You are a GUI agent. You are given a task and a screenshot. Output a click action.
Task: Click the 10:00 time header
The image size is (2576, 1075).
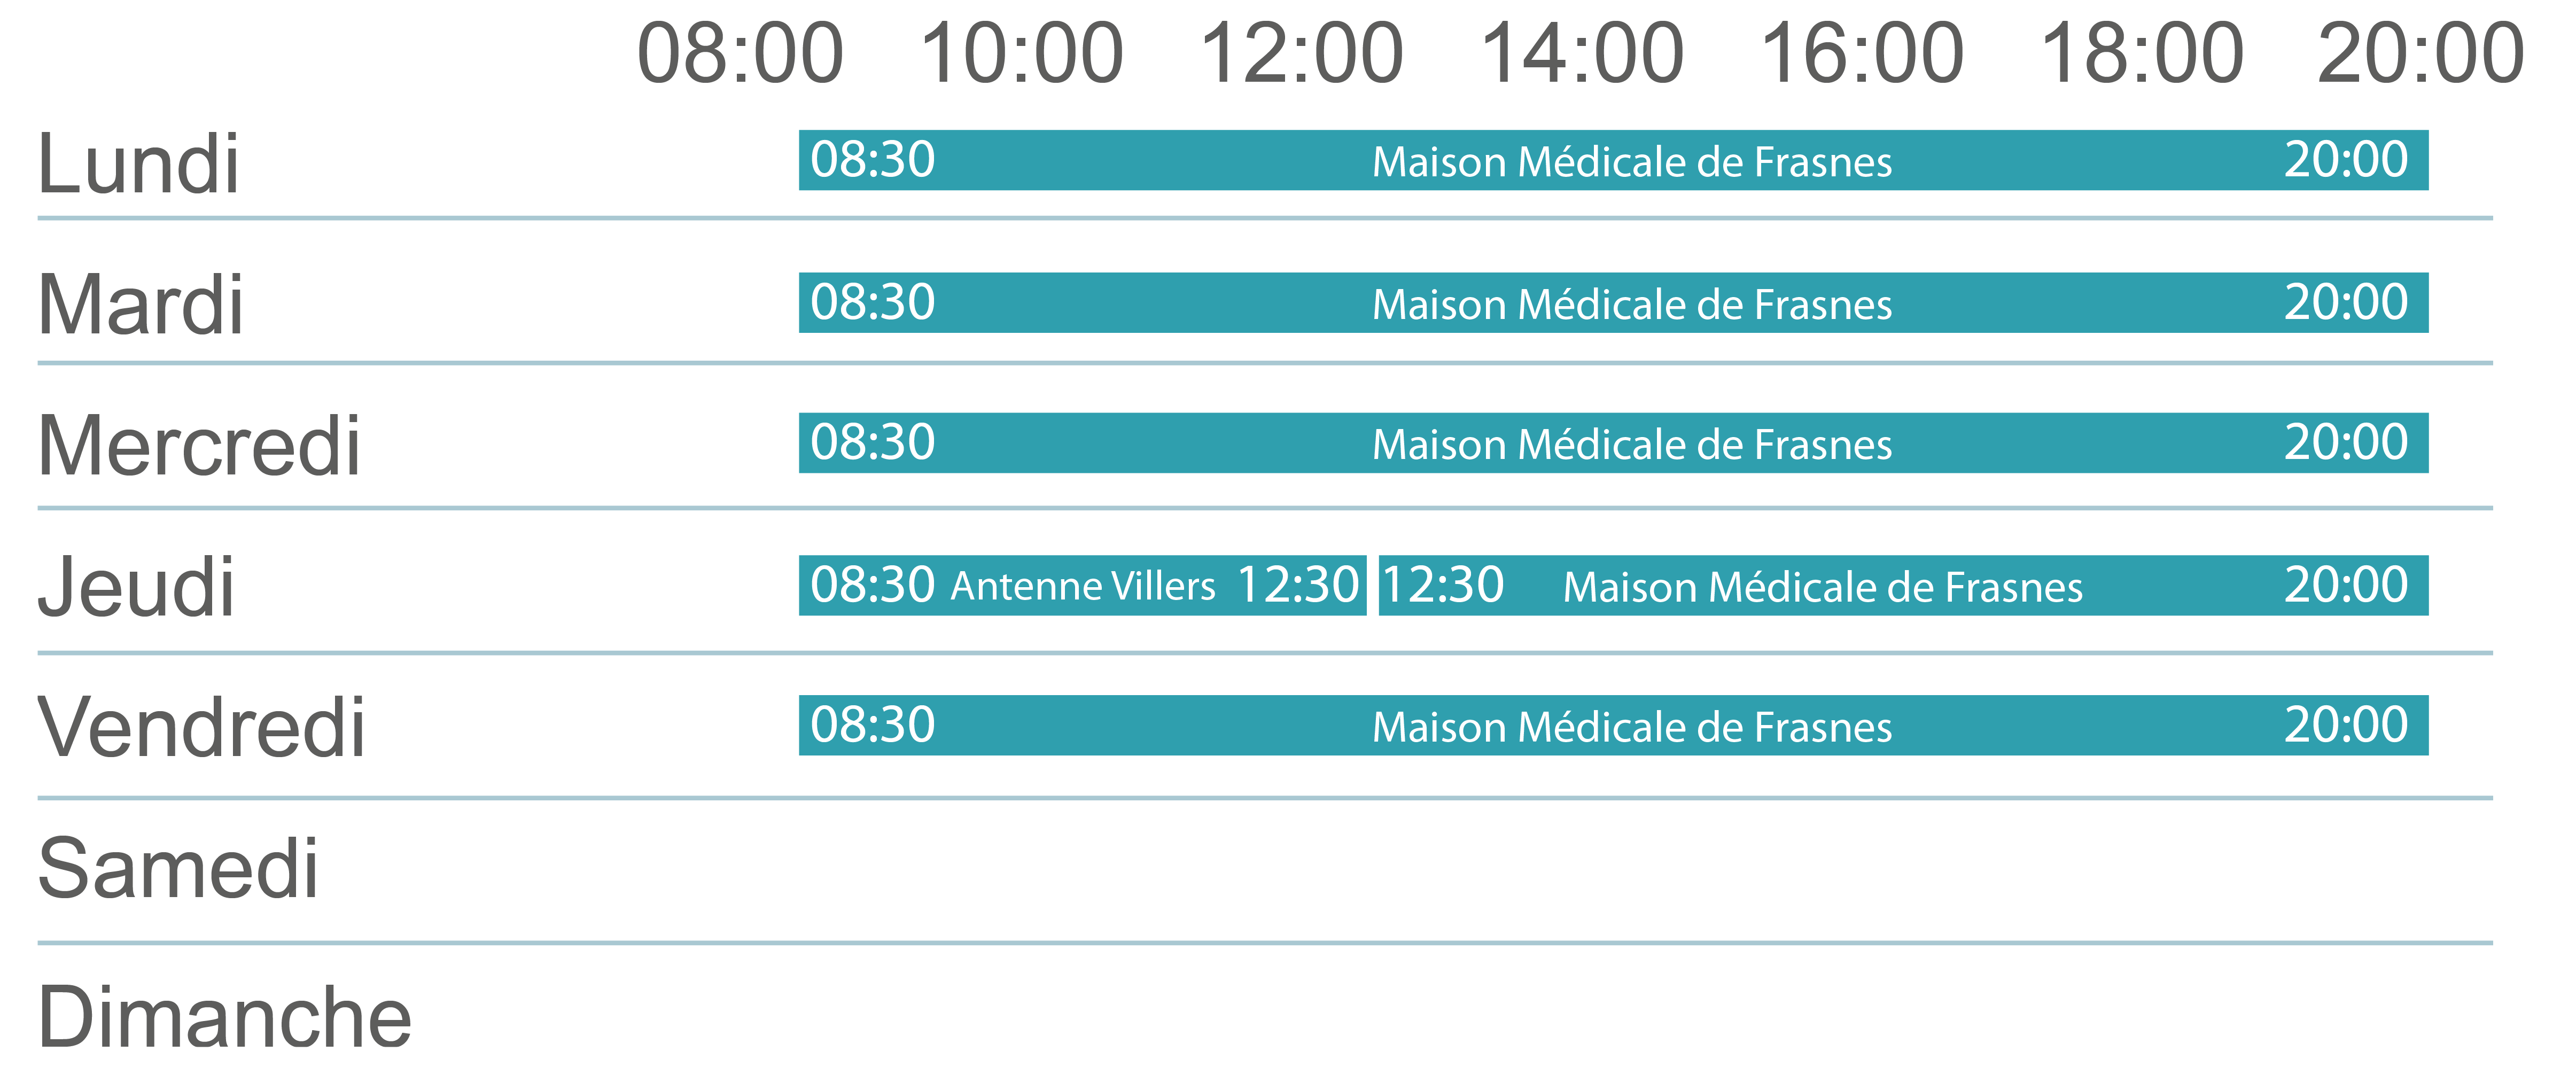click(x=1021, y=53)
